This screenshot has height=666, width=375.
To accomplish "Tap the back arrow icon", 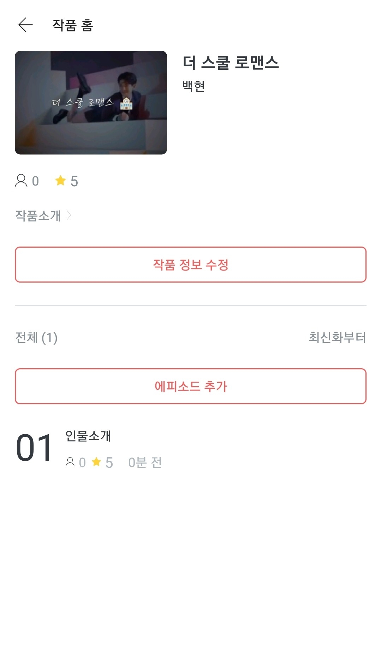I will pos(25,25).
